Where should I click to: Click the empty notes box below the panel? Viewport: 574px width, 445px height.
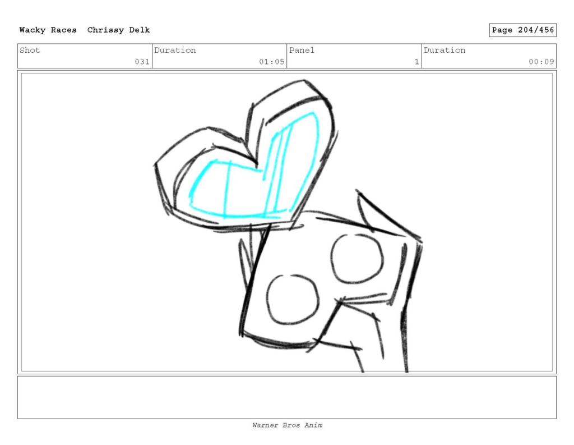click(287, 397)
